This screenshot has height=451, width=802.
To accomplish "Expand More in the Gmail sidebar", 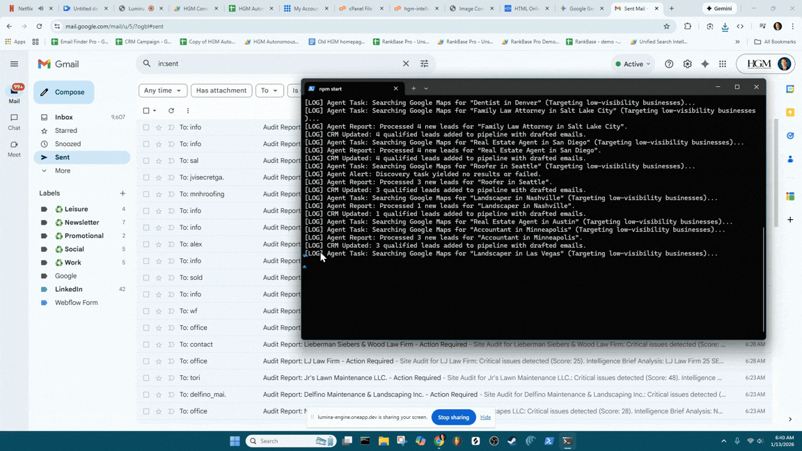I will point(63,171).
